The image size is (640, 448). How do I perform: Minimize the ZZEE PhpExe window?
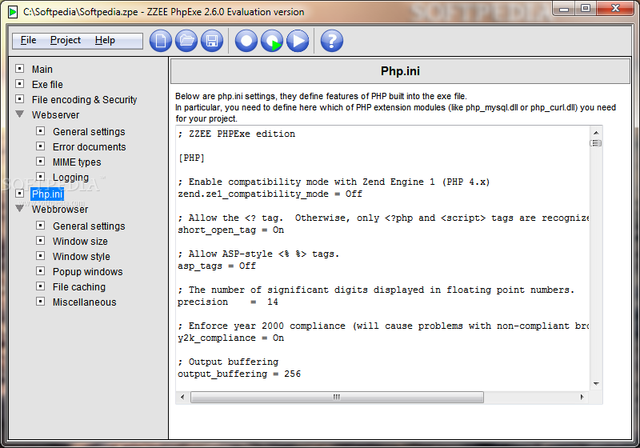[564, 9]
